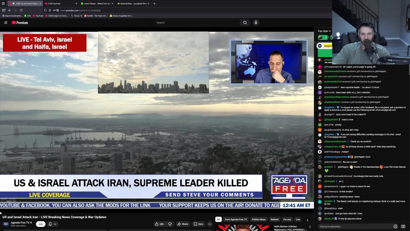
Task: Expand the Top chat dropdown
Action: click(x=324, y=31)
